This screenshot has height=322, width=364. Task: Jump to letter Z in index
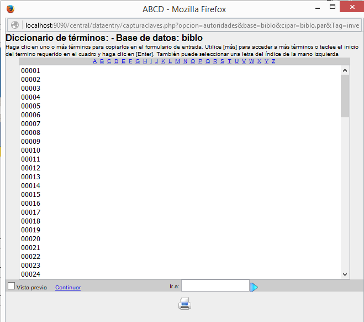[273, 61]
